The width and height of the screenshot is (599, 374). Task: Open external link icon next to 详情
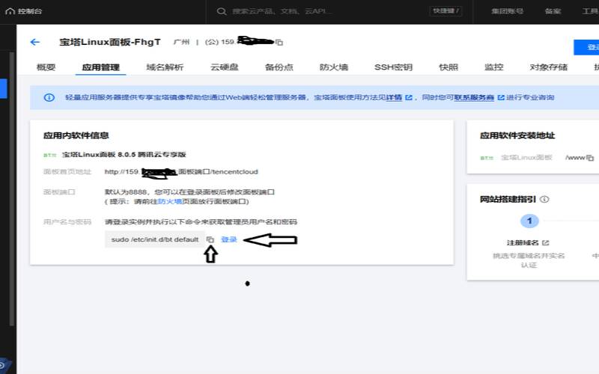coord(408,97)
